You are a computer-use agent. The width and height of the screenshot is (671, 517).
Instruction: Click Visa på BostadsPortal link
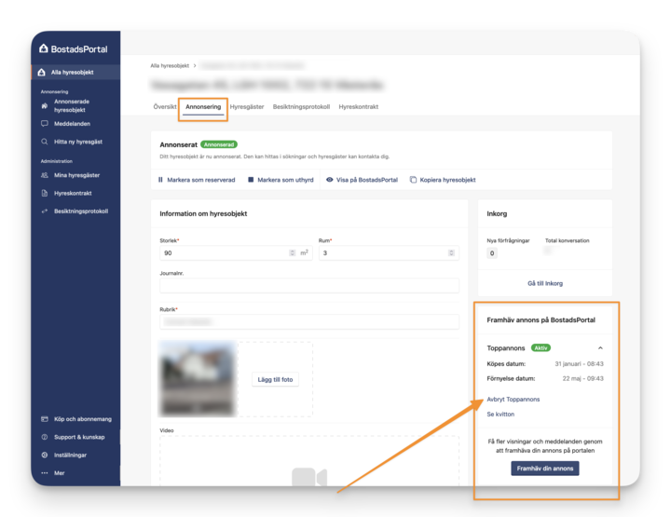pyautogui.click(x=367, y=180)
